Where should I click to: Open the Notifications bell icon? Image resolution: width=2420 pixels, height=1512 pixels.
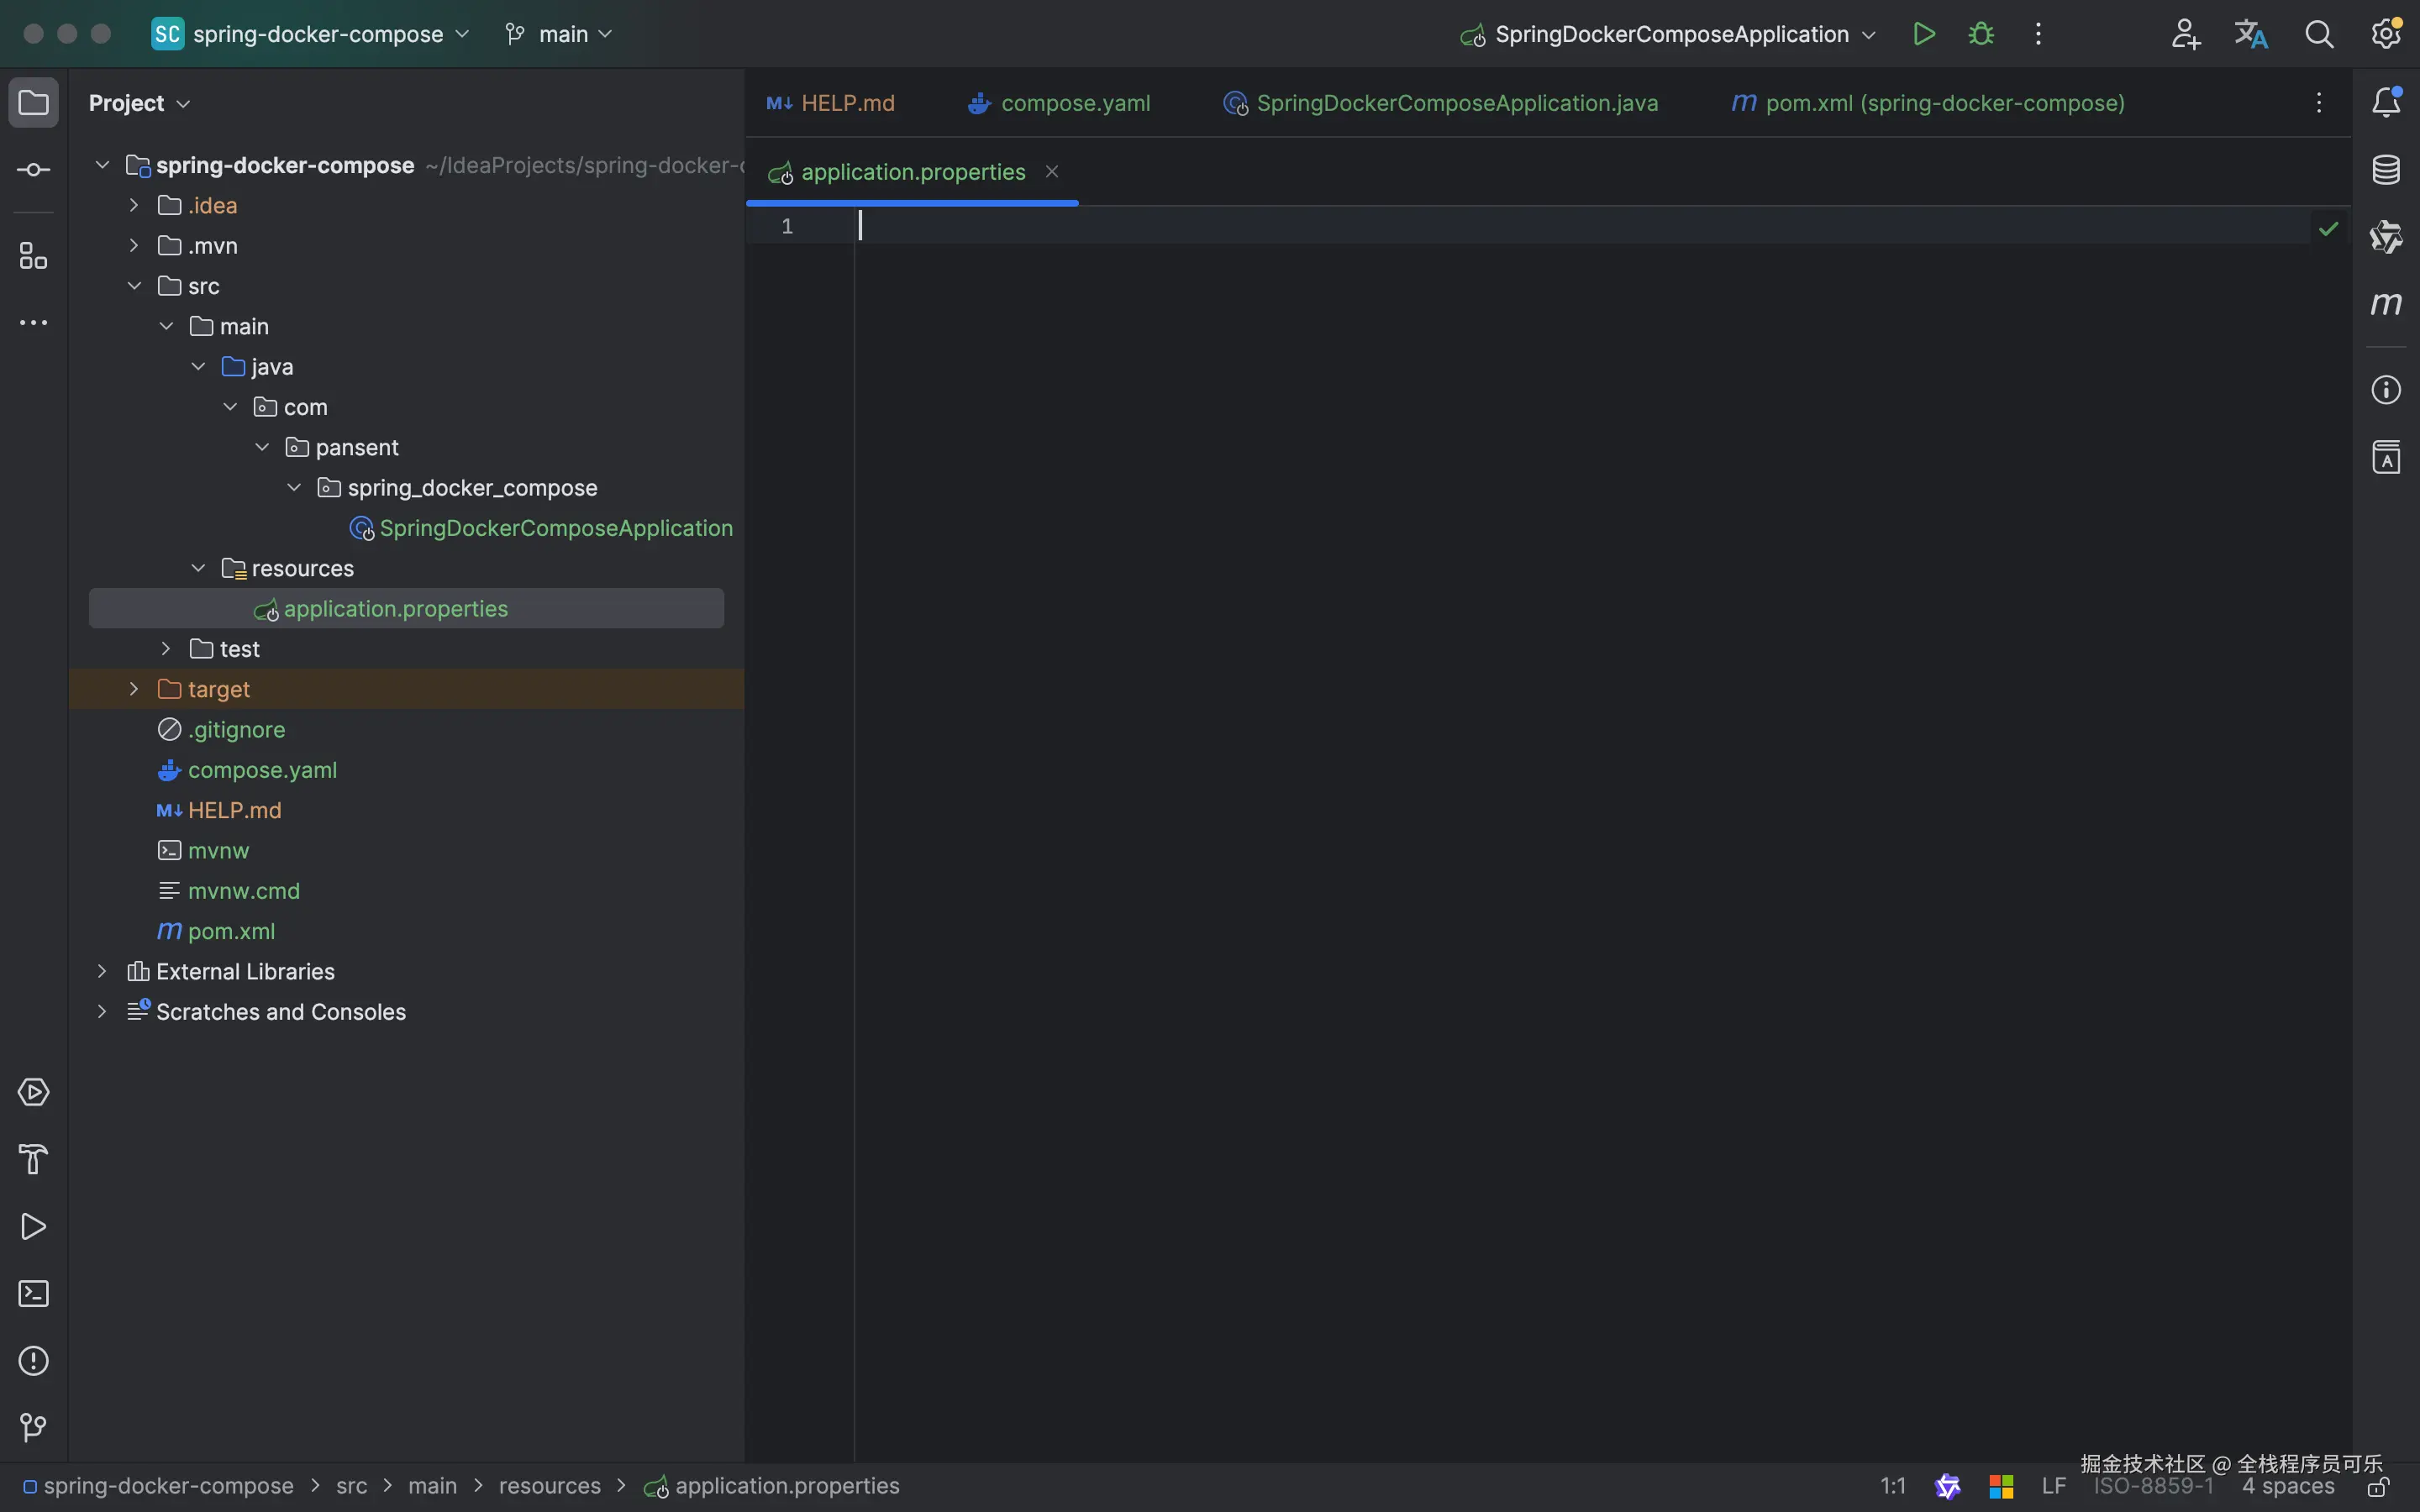pos(2386,102)
